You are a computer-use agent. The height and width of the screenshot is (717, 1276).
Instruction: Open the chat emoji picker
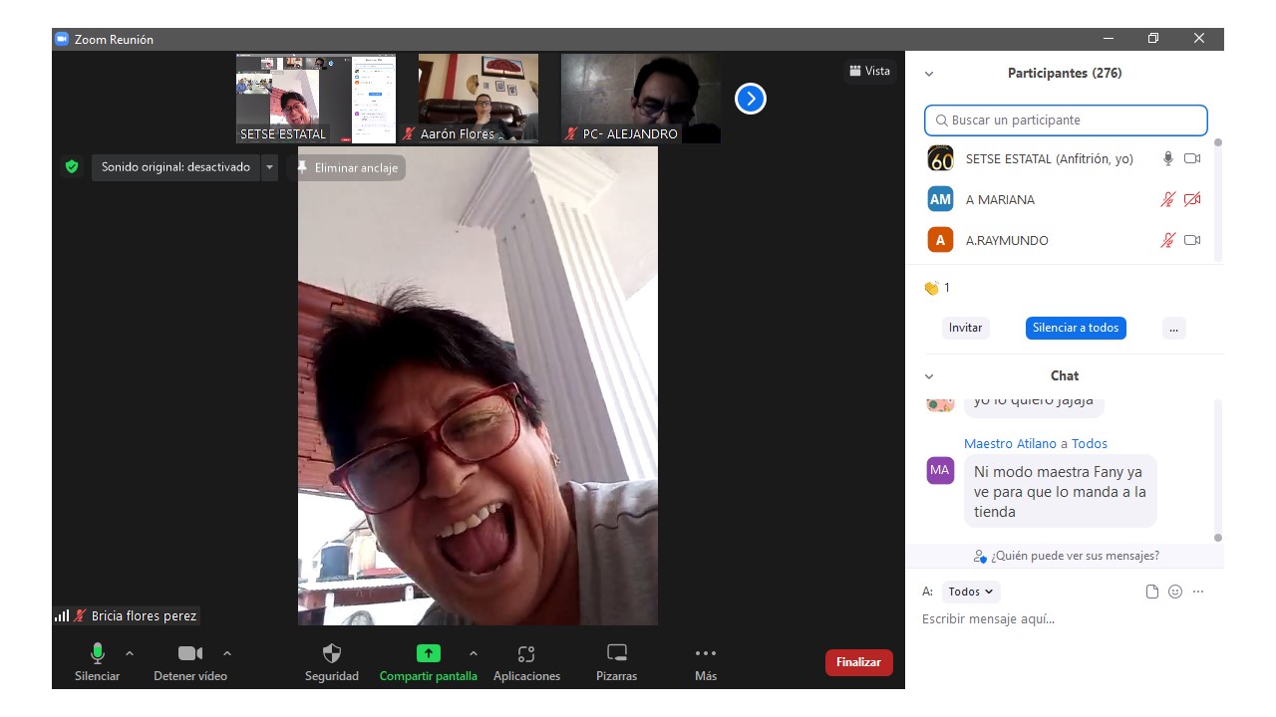point(1175,592)
